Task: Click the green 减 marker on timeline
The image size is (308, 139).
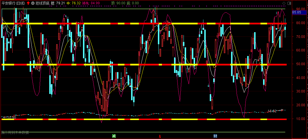Action: (x=114, y=136)
